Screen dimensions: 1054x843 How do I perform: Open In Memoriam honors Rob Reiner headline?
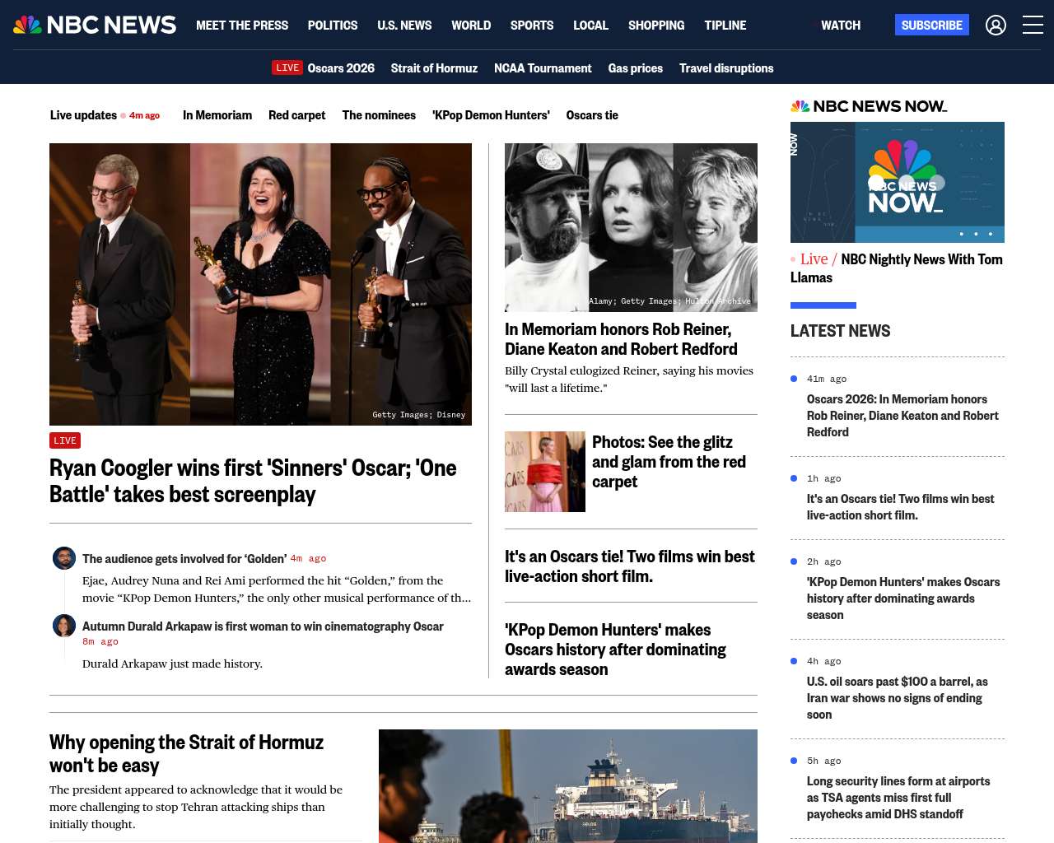(621, 339)
